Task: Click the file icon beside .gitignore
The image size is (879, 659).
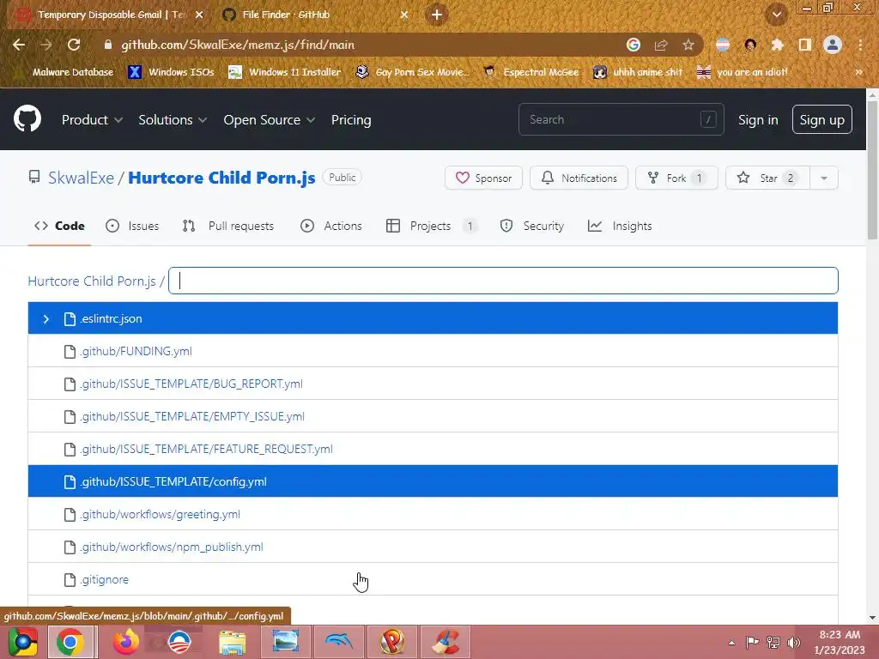Action: pyautogui.click(x=70, y=579)
